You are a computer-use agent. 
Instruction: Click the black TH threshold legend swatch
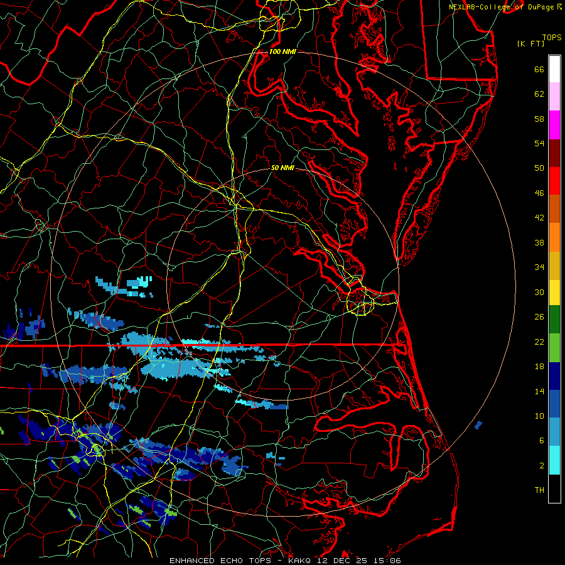coord(554,488)
